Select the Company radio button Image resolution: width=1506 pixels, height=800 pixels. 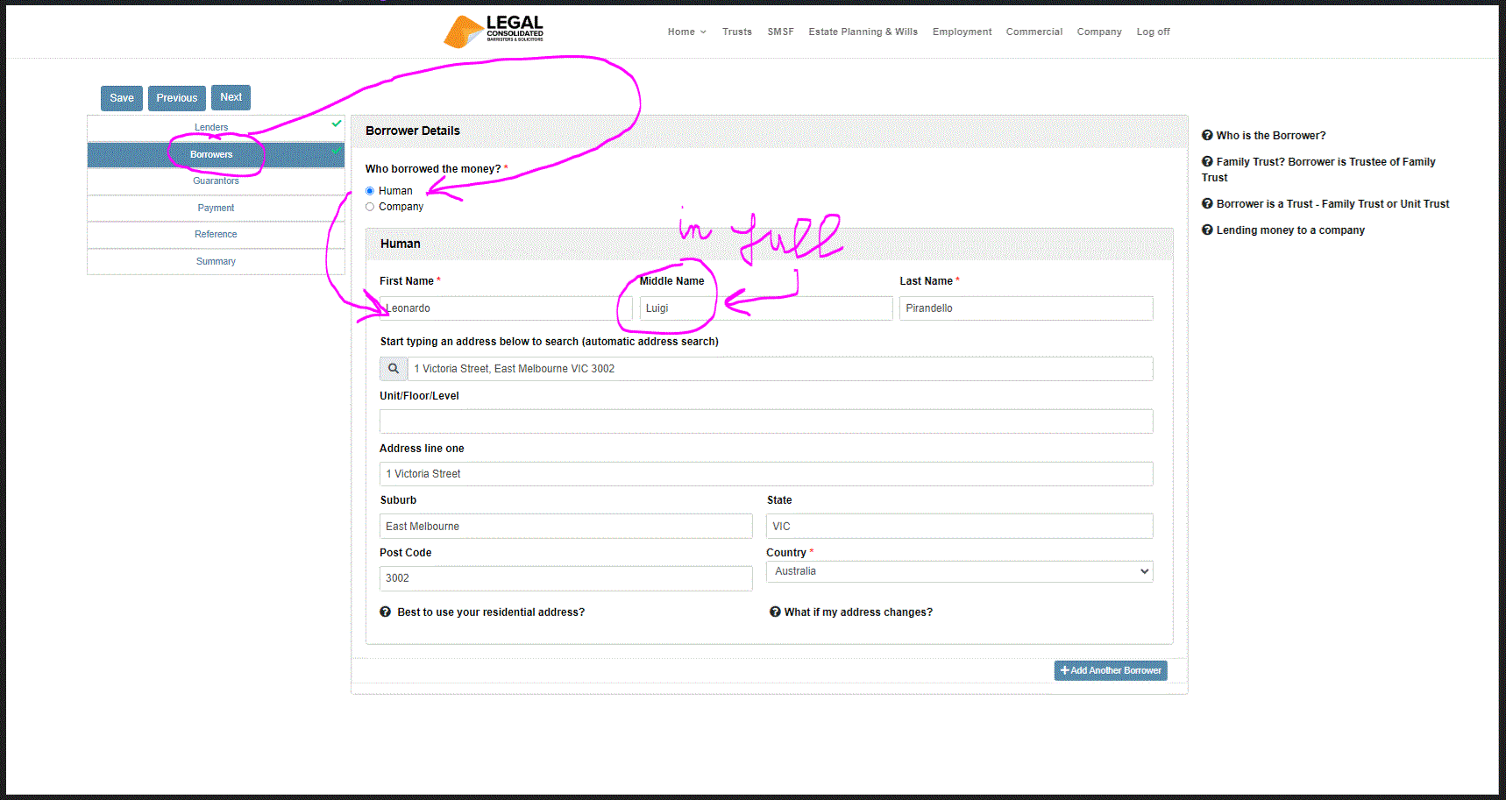point(370,207)
